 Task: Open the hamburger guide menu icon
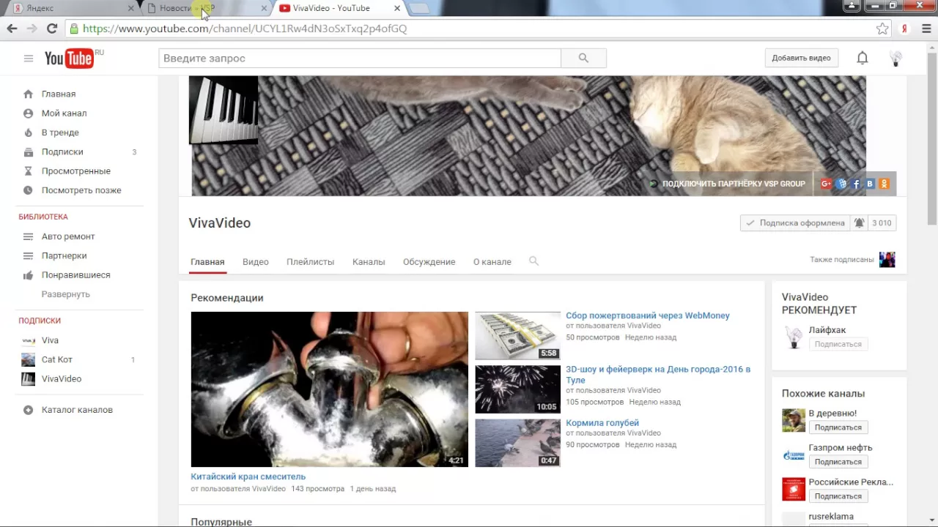29,59
